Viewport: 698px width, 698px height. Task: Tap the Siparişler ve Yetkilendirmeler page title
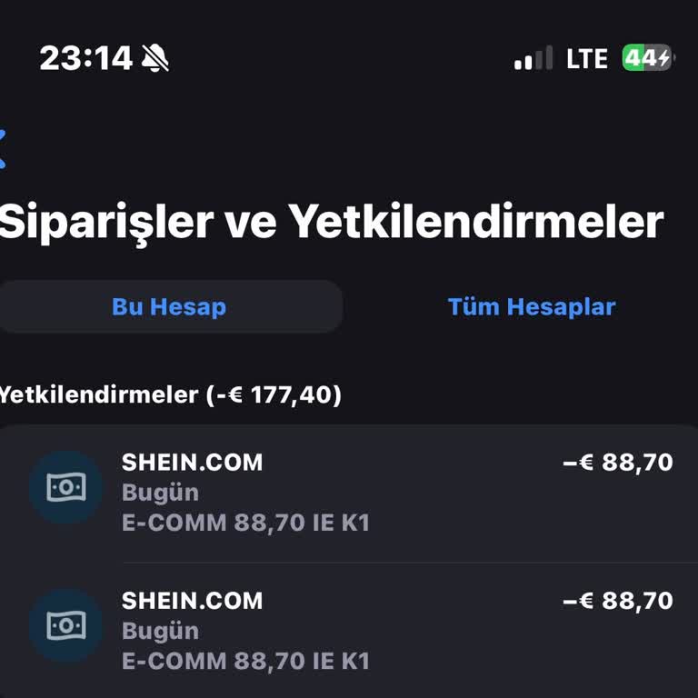[331, 221]
